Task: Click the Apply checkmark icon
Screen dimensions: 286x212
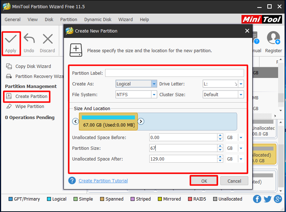Action: click(x=11, y=39)
